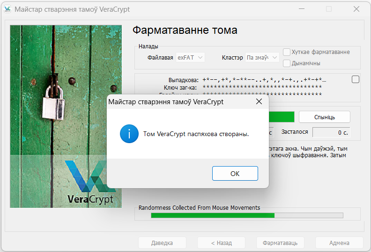Viewport: 371px width, 252px height.
Task: Open the Кластэр dropdown
Action: 262,57
